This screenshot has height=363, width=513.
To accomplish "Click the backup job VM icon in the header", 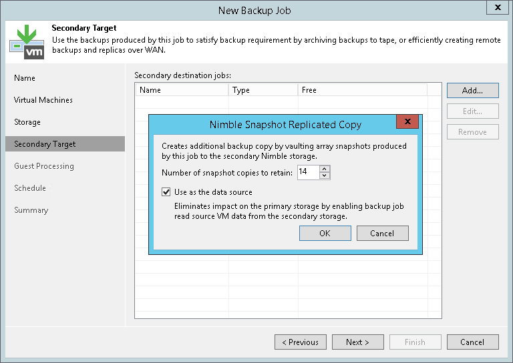I will 27,42.
